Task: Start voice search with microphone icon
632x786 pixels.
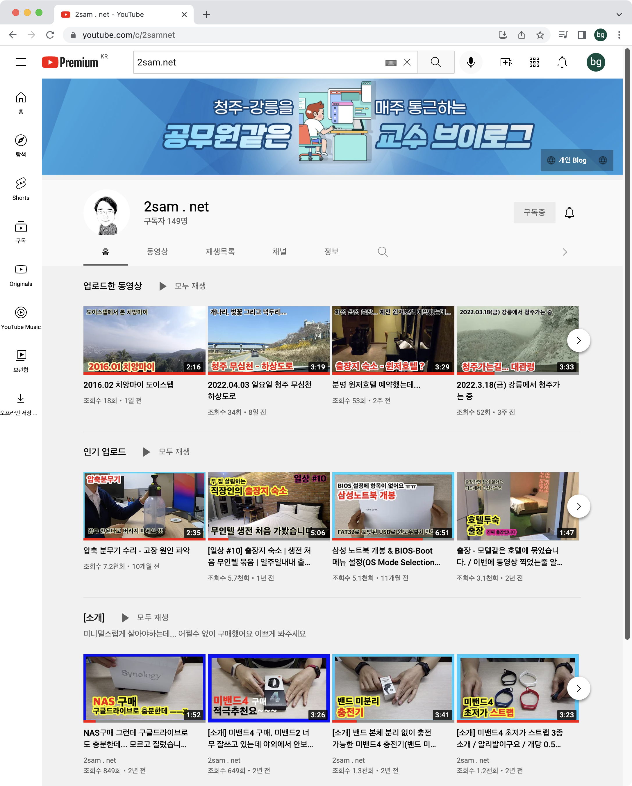Action: (x=471, y=62)
